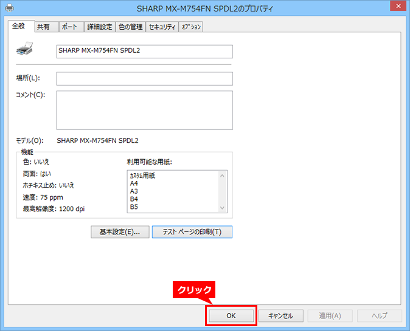The height and width of the screenshot is (331, 410).
Task: Click the コメント(C): label
Action: pos(30,95)
